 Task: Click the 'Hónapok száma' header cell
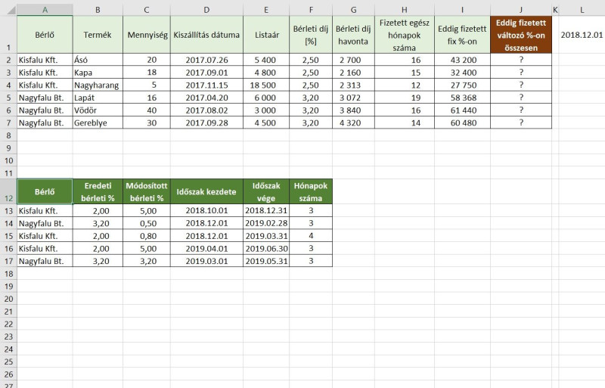point(311,191)
